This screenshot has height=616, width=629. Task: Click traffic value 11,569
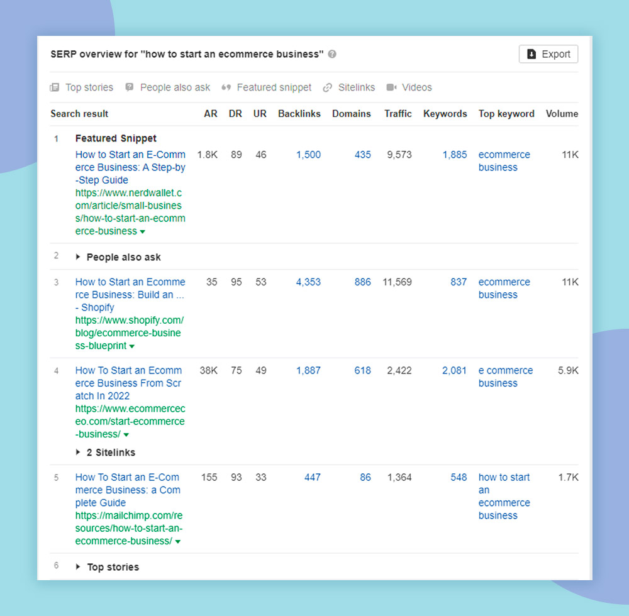[397, 282]
